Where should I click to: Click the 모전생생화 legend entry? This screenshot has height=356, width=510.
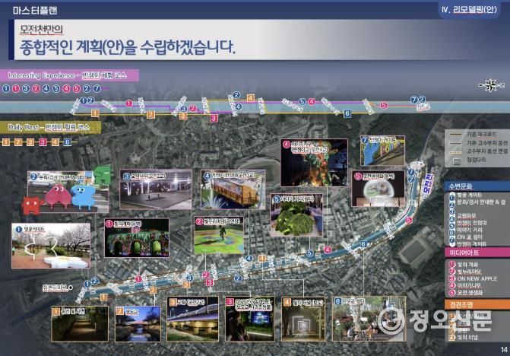[x=466, y=293]
